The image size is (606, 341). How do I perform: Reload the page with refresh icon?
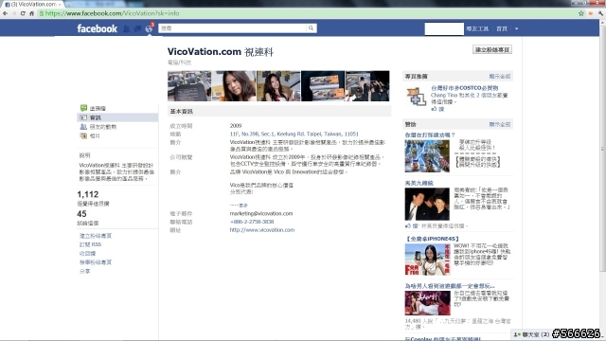click(23, 13)
